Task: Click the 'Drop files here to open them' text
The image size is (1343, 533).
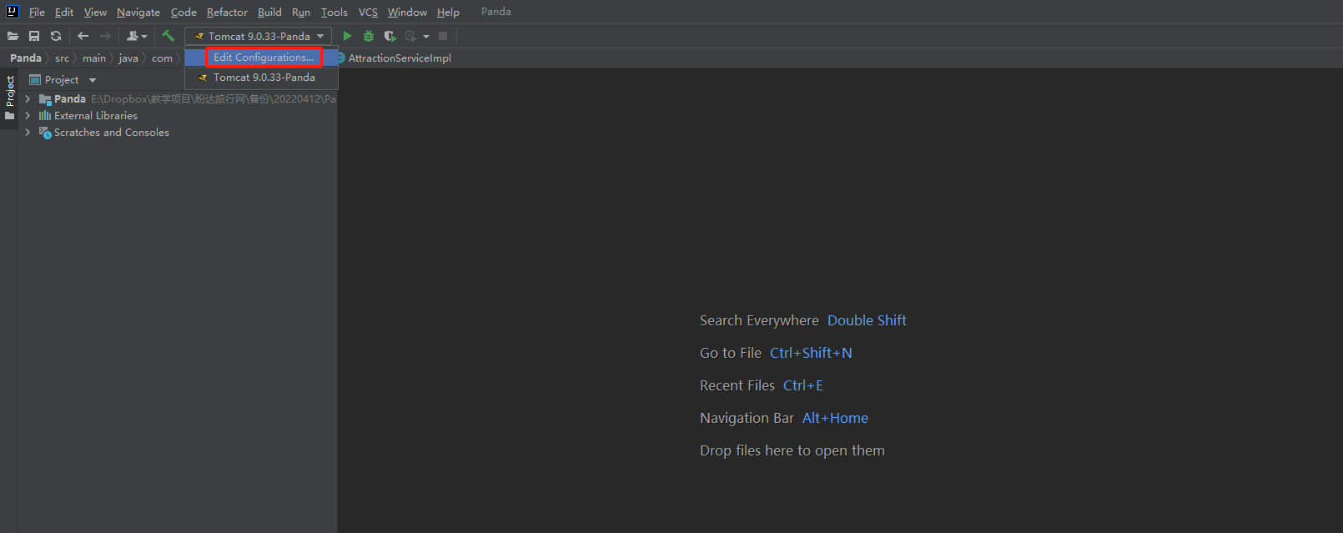Action: click(x=792, y=450)
